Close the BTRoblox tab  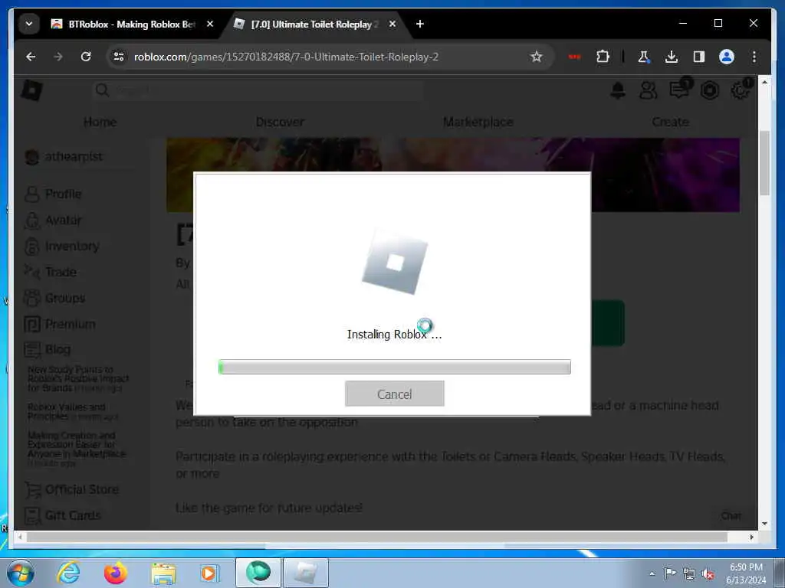(210, 24)
